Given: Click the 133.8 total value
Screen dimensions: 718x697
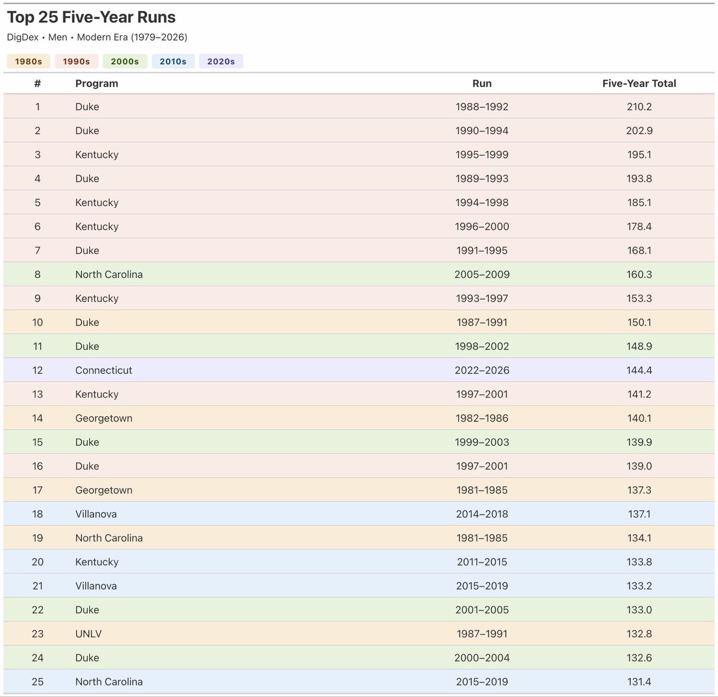Looking at the screenshot, I should tap(639, 562).
